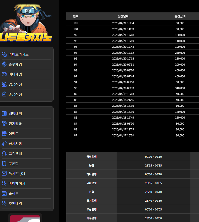Click the 신청날짜 column header
Screen dimensions: 199x222
tap(123, 16)
